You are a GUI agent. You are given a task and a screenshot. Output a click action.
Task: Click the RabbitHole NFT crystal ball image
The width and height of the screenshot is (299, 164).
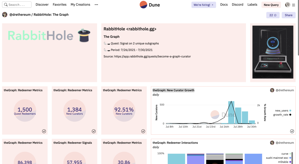(x=273, y=52)
